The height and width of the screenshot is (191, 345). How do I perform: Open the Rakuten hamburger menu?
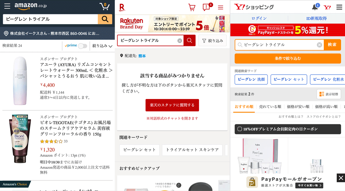pyautogui.click(x=220, y=8)
